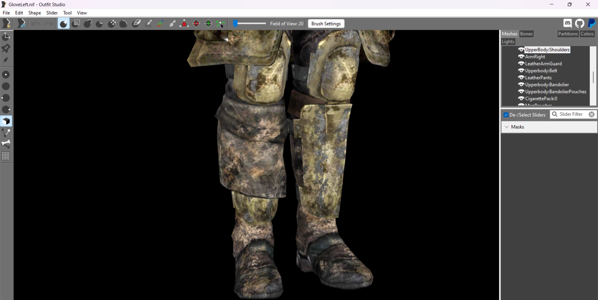The width and height of the screenshot is (598, 300).
Task: Select the Collapse Vertex tool
Action: [184, 24]
